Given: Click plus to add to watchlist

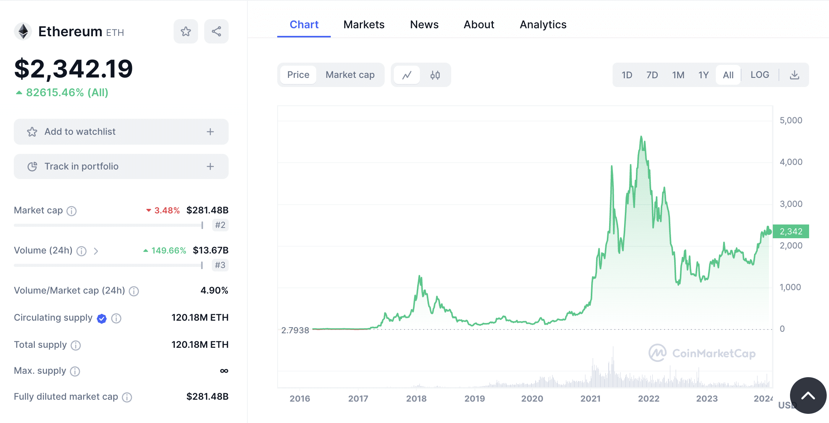Looking at the screenshot, I should 210,132.
